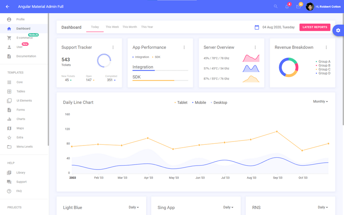Open the Monthly dropdown on Daily Line Chart
344x215 pixels.
coord(320,101)
